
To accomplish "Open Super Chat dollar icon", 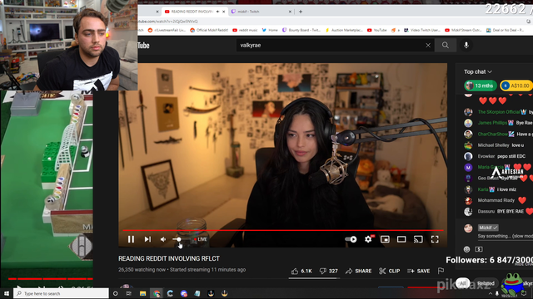I will coord(479,249).
